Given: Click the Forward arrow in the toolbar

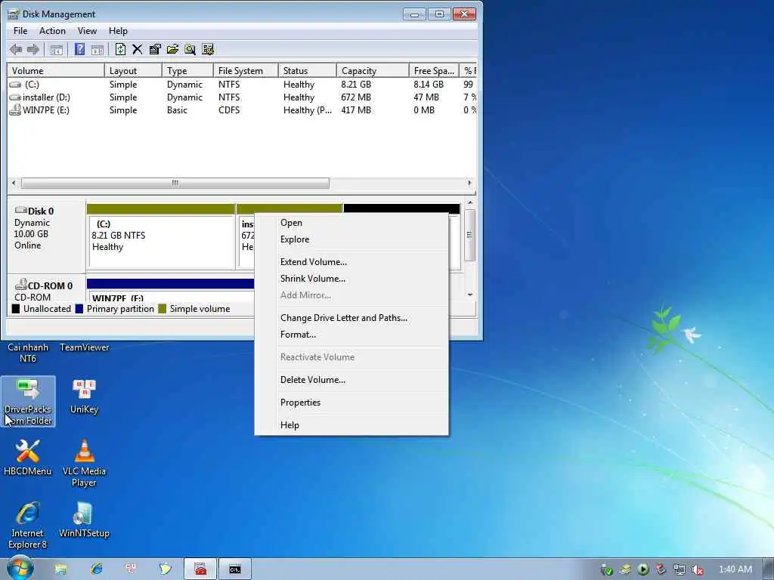Looking at the screenshot, I should point(33,49).
